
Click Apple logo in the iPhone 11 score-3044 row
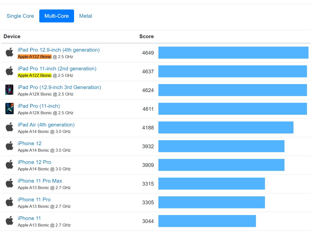point(10,221)
